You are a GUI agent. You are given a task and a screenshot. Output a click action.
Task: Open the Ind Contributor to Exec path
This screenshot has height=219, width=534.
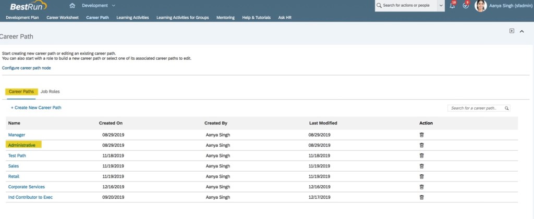[30, 197]
